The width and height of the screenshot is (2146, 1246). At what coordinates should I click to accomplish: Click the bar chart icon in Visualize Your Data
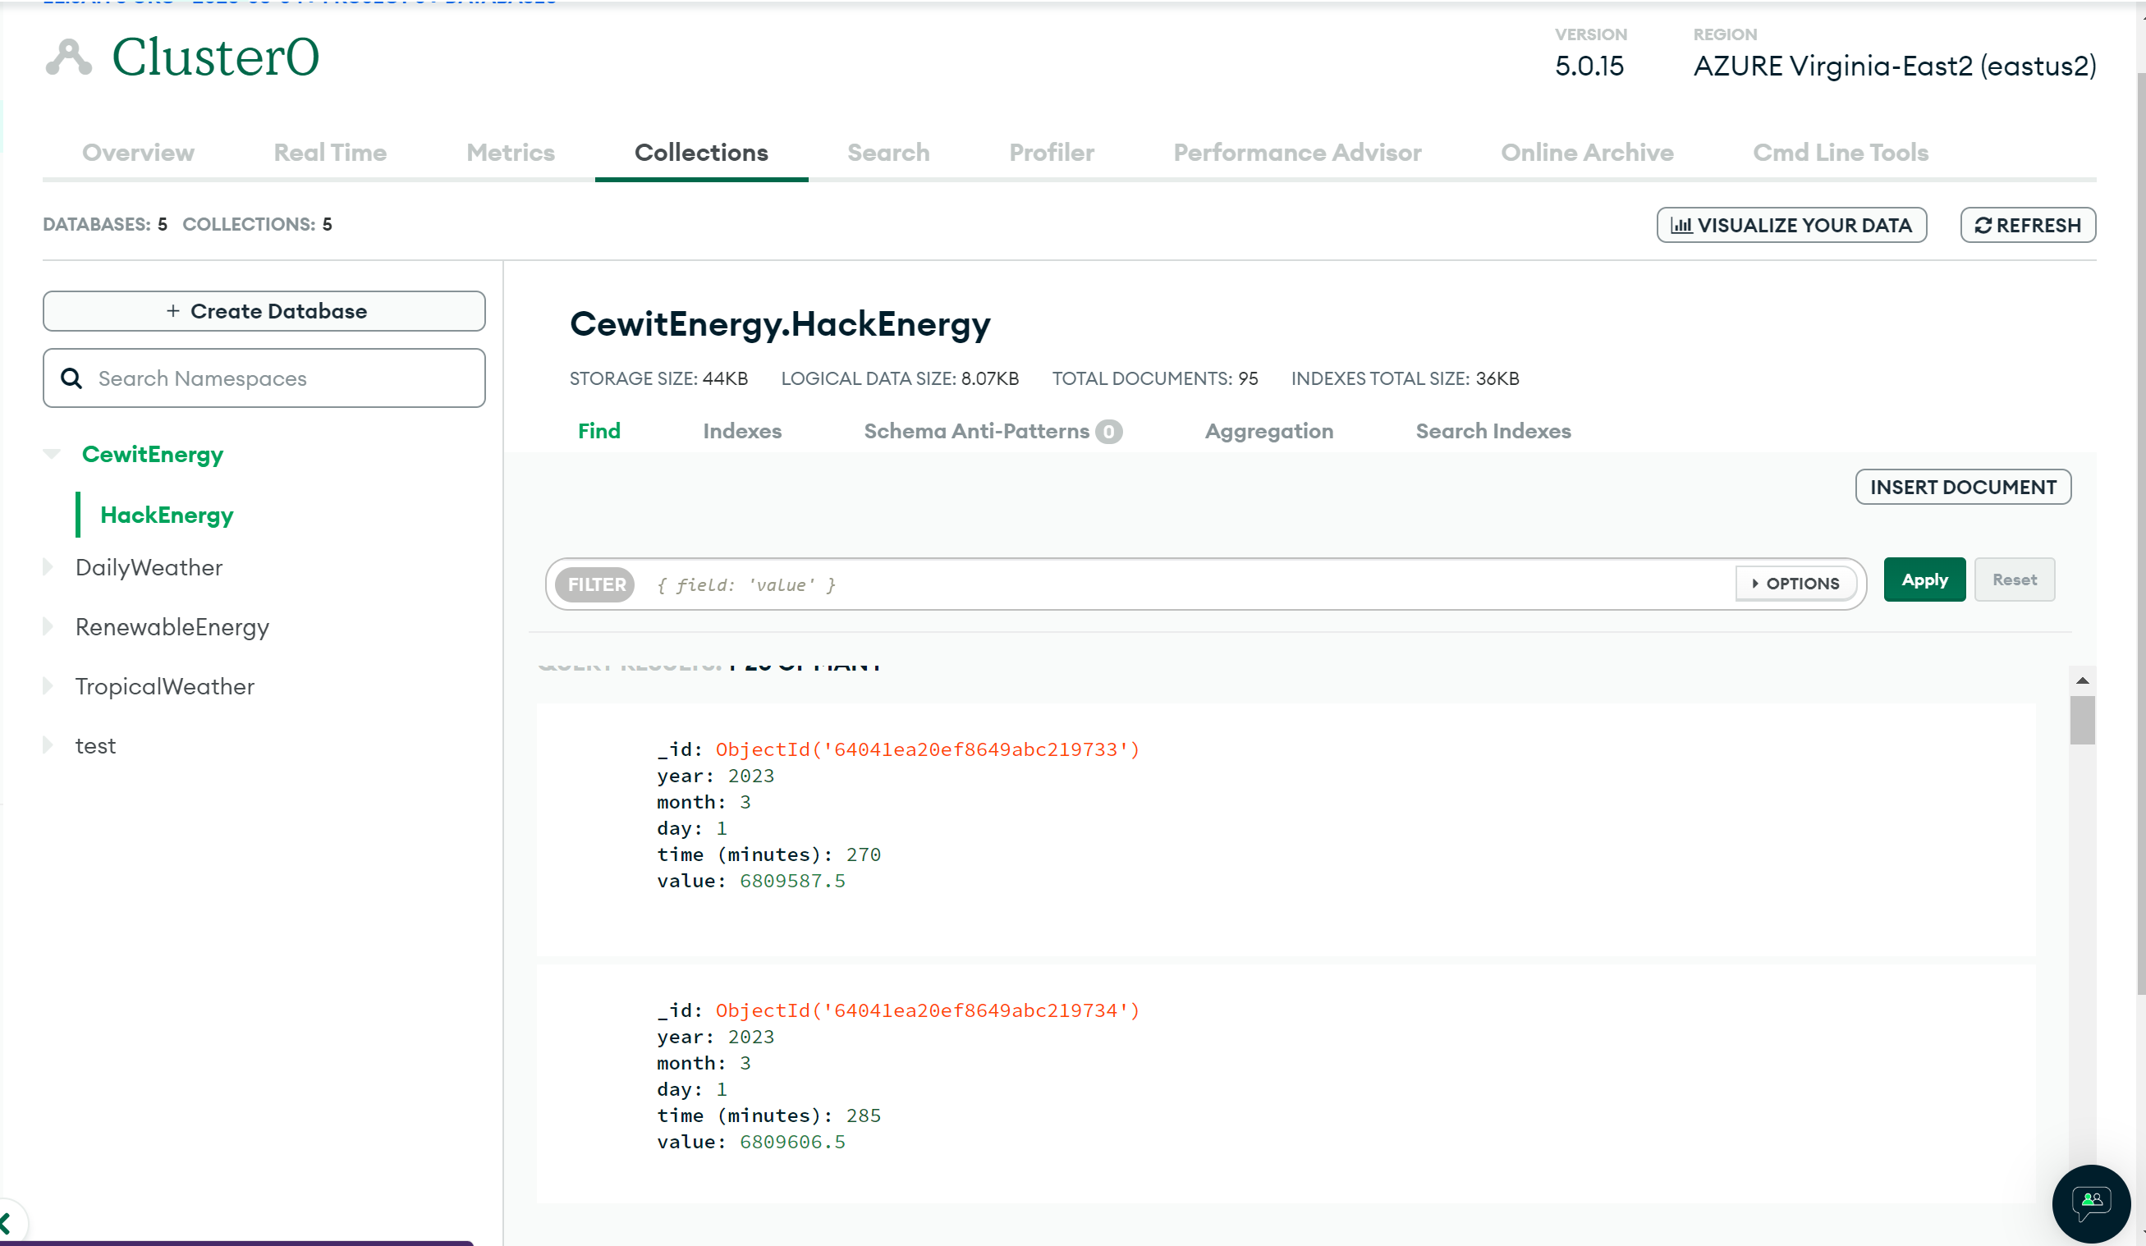click(1681, 226)
